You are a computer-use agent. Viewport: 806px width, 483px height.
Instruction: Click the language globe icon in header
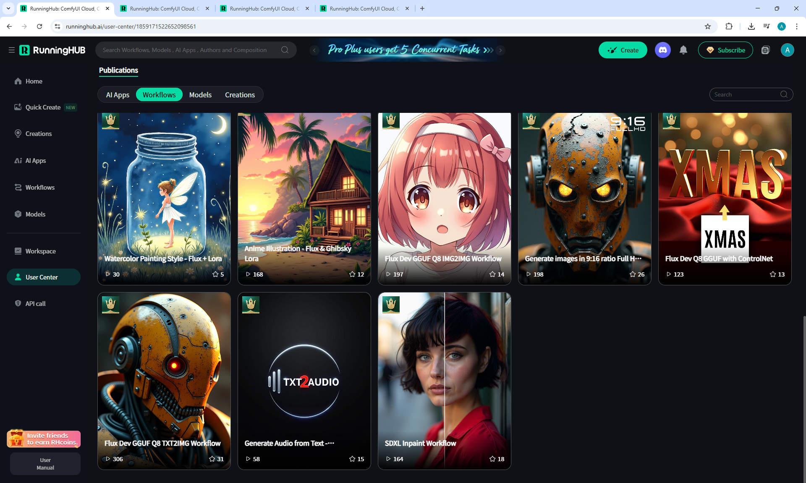[765, 50]
